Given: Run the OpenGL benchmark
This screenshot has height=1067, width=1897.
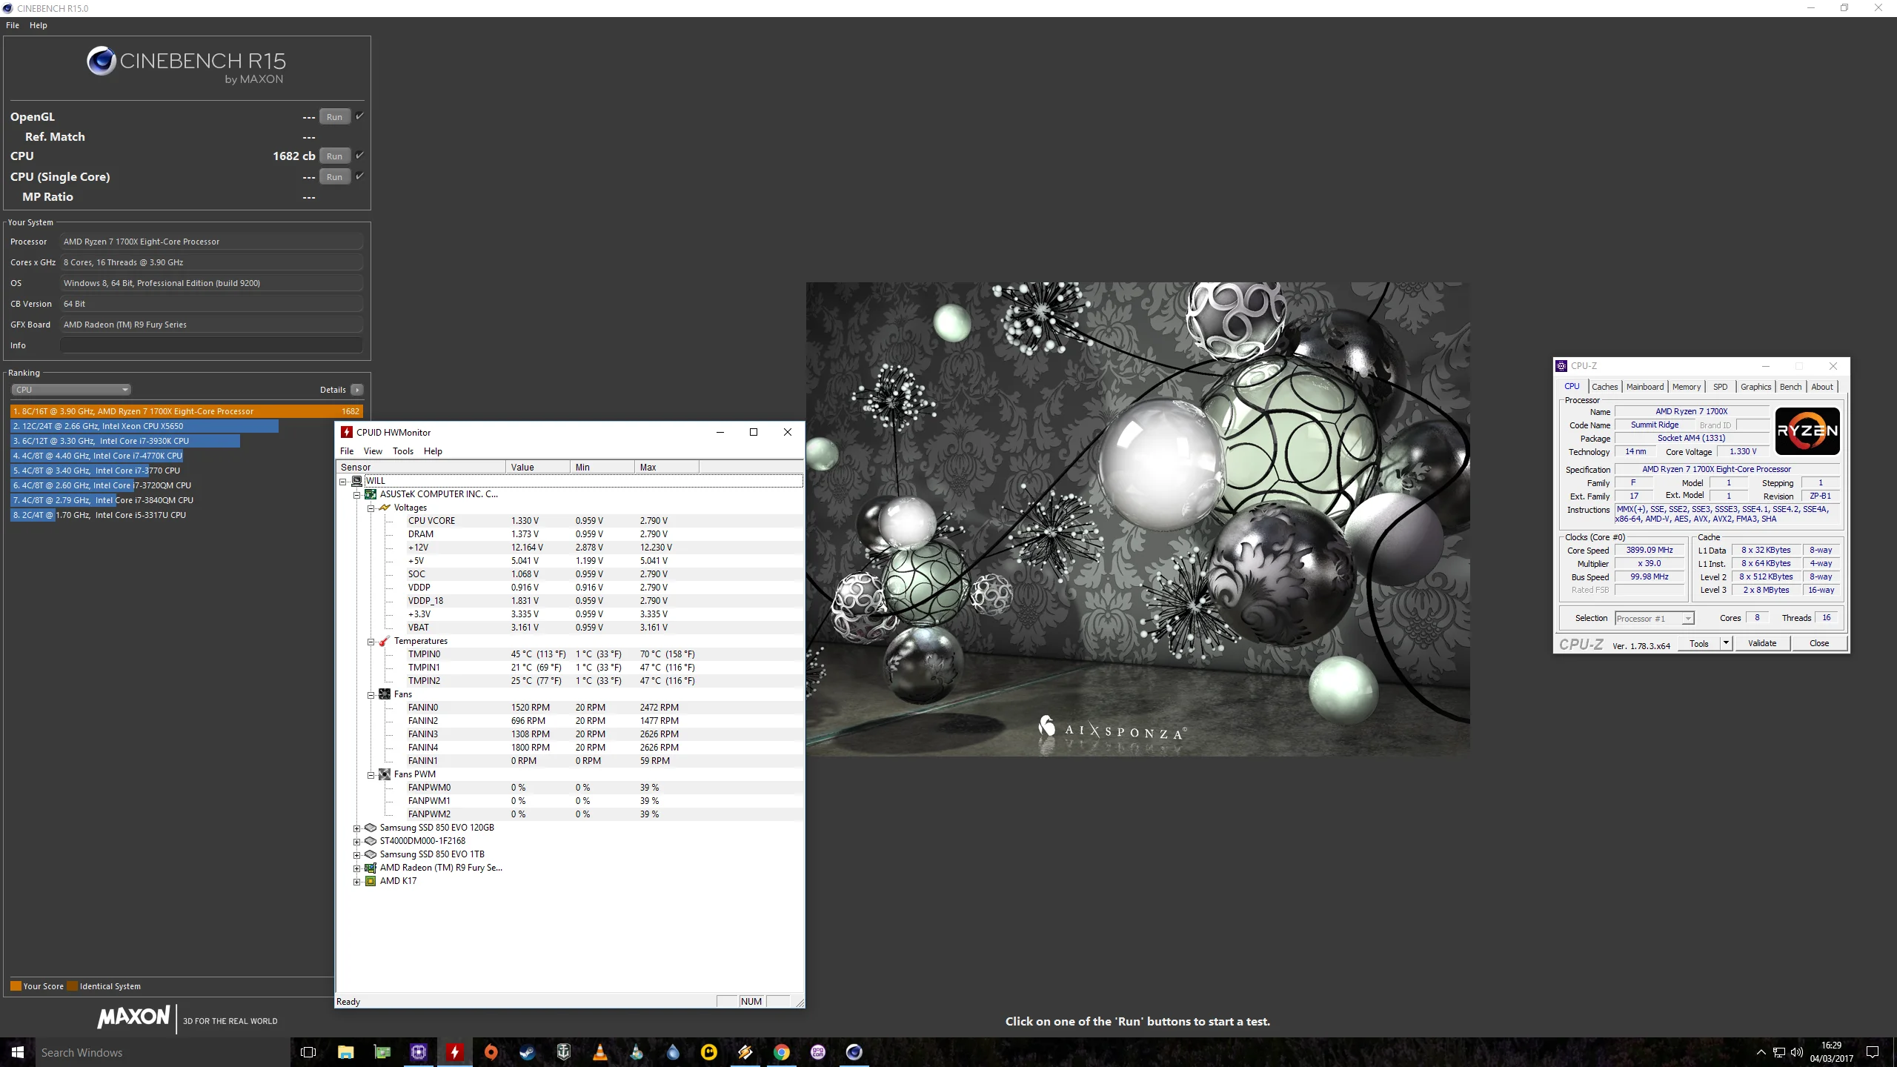Looking at the screenshot, I should coord(335,117).
